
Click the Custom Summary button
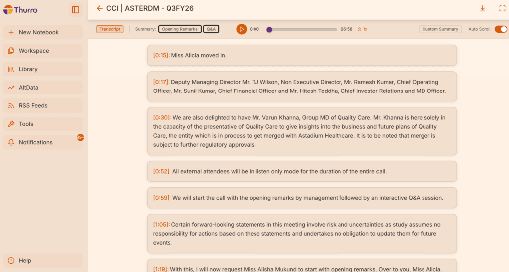click(440, 29)
